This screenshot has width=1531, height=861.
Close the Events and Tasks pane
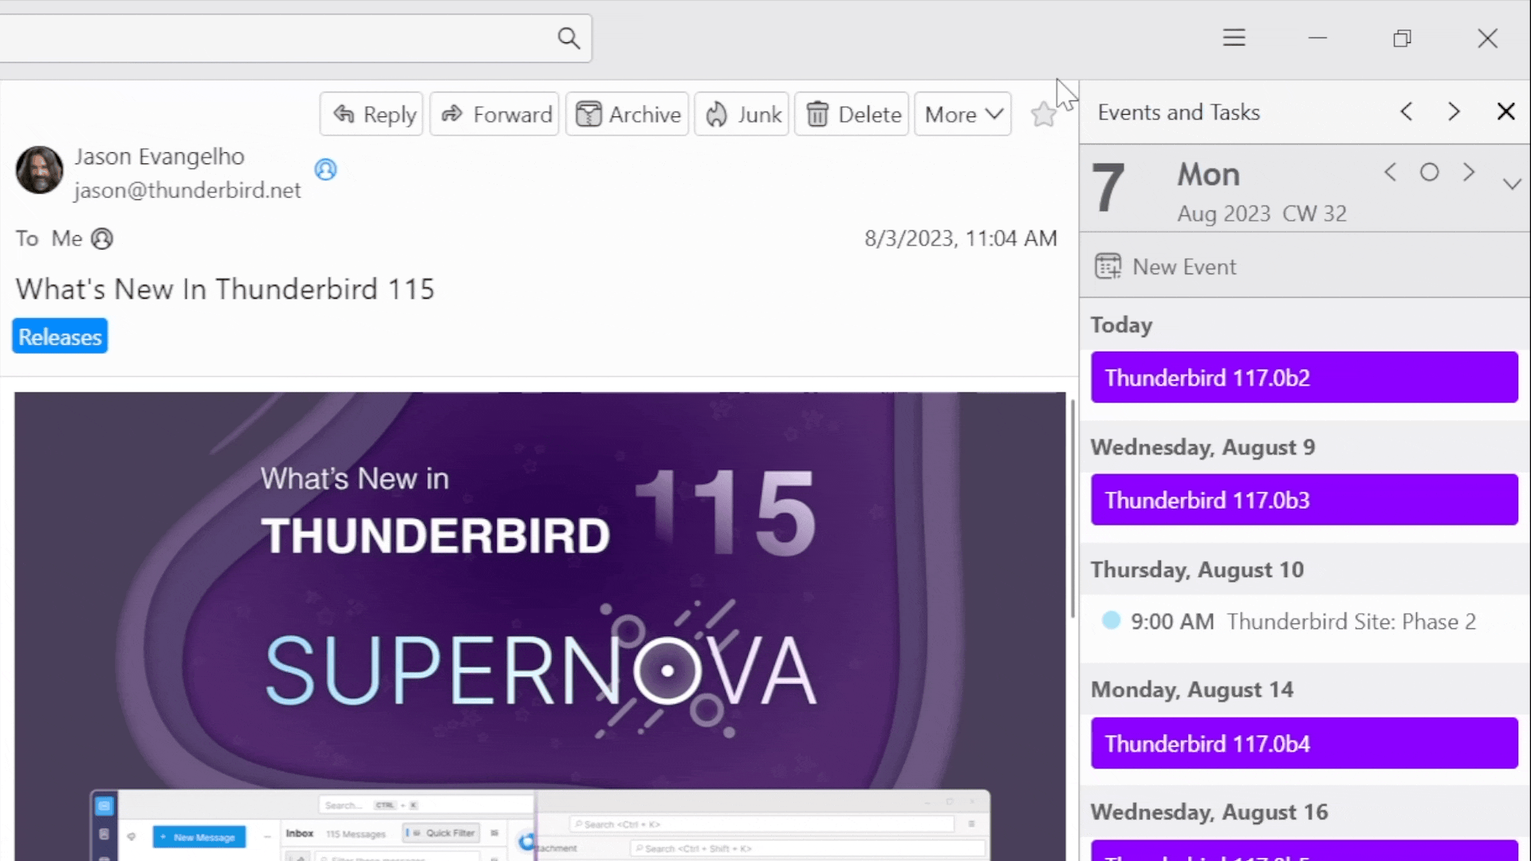[1505, 112]
